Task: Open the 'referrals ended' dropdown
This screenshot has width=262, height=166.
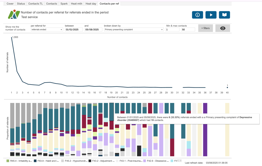Action: tap(47, 30)
